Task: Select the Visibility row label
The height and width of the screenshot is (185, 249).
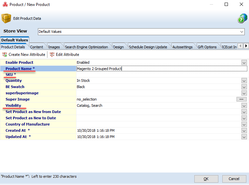Action: click(x=13, y=105)
